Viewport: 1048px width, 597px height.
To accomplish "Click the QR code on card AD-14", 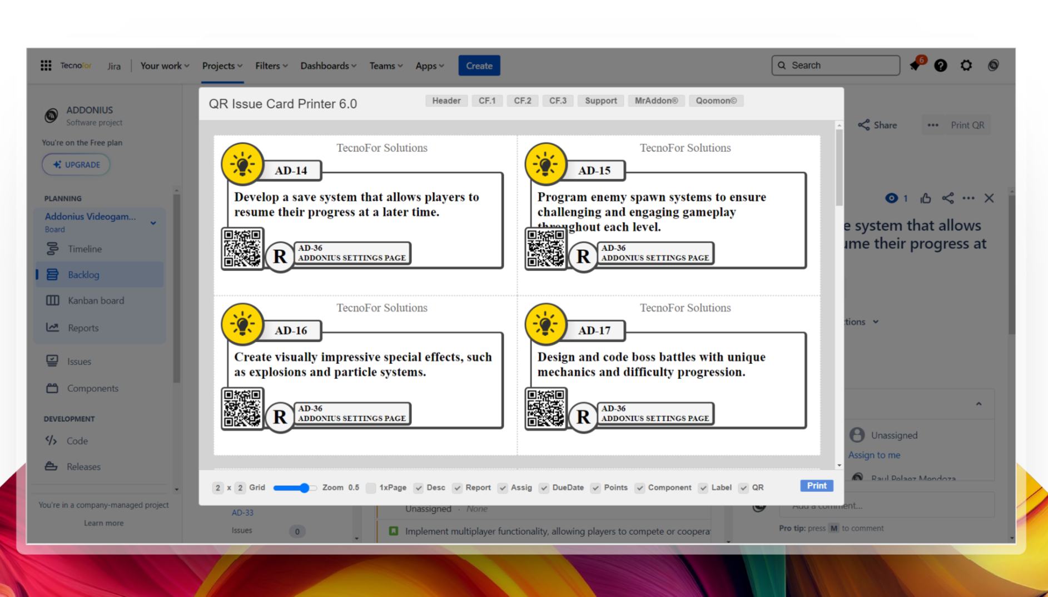I will [242, 248].
